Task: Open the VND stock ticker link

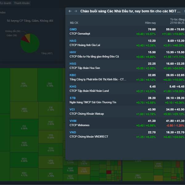Action: 73,132
